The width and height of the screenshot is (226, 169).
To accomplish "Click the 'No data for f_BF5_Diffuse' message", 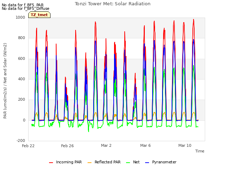I will coord(25,8).
